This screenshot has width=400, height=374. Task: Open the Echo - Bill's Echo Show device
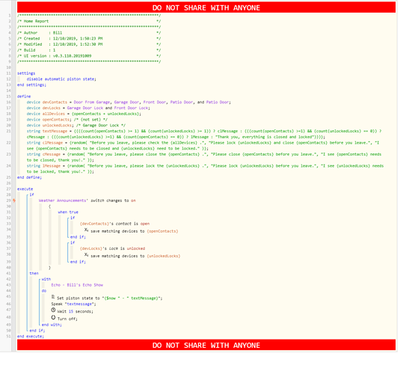[x=77, y=285]
